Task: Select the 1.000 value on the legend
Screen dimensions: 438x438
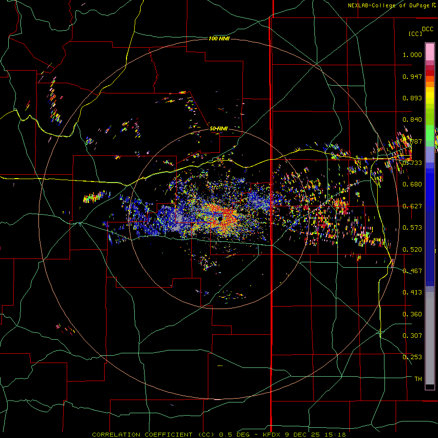Action: (x=412, y=55)
